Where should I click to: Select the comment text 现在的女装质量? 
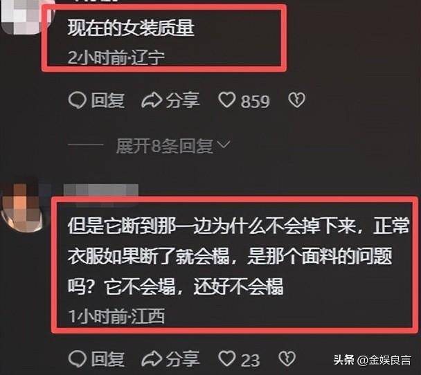(x=131, y=28)
